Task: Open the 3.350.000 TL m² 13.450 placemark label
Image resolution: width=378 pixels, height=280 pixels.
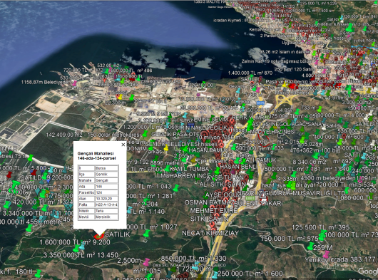Action: tap(81, 255)
